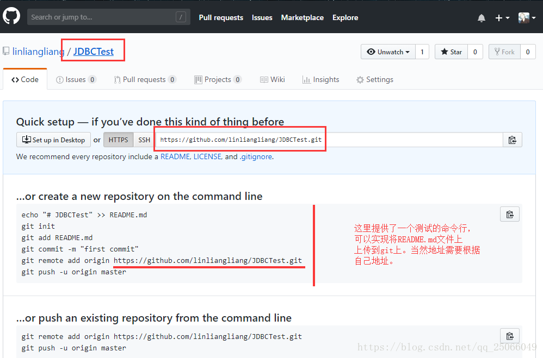Copy the create new repository commands
This screenshot has width=543, height=358.
click(510, 214)
